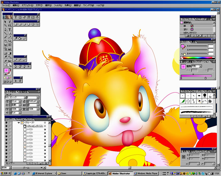221x176 pixels.
Task: Open the gradient type 円形 dropdown
Action: [x=201, y=66]
